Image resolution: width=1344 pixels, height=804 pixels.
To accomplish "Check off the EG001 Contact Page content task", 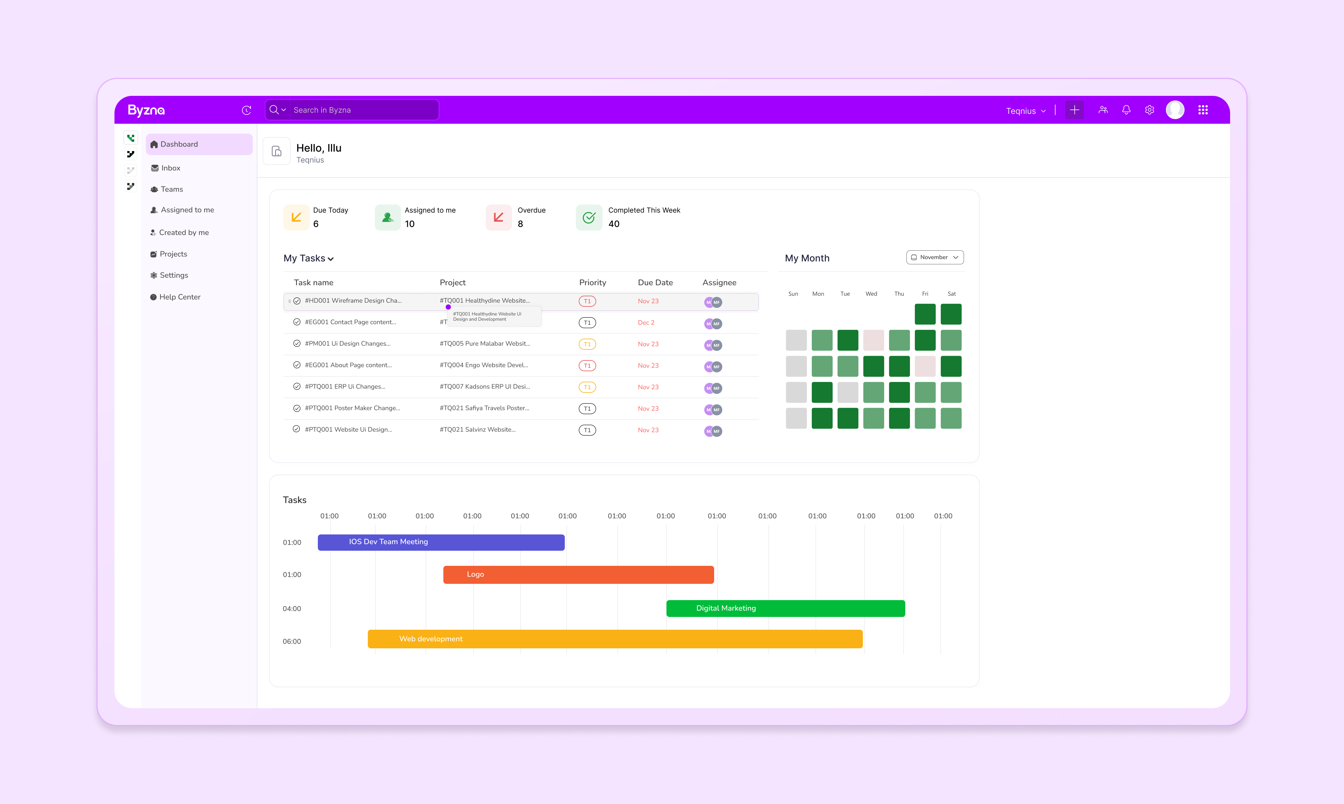I will coord(297,322).
